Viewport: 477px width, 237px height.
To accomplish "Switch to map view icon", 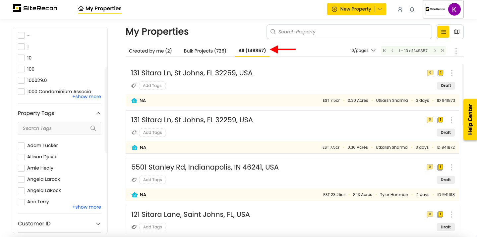I will click(x=456, y=32).
